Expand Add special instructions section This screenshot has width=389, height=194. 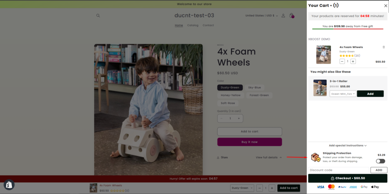[x=348, y=145]
